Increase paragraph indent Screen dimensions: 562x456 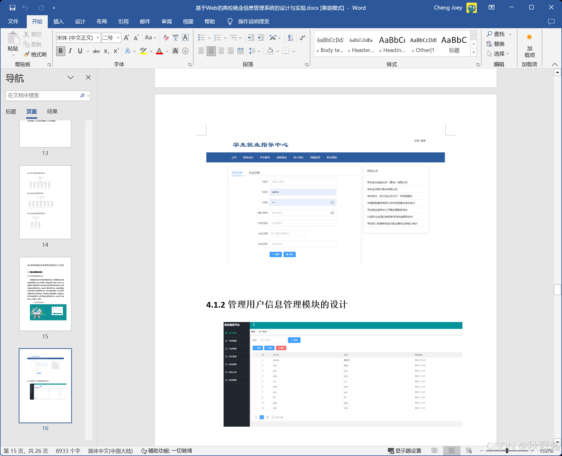click(x=261, y=38)
